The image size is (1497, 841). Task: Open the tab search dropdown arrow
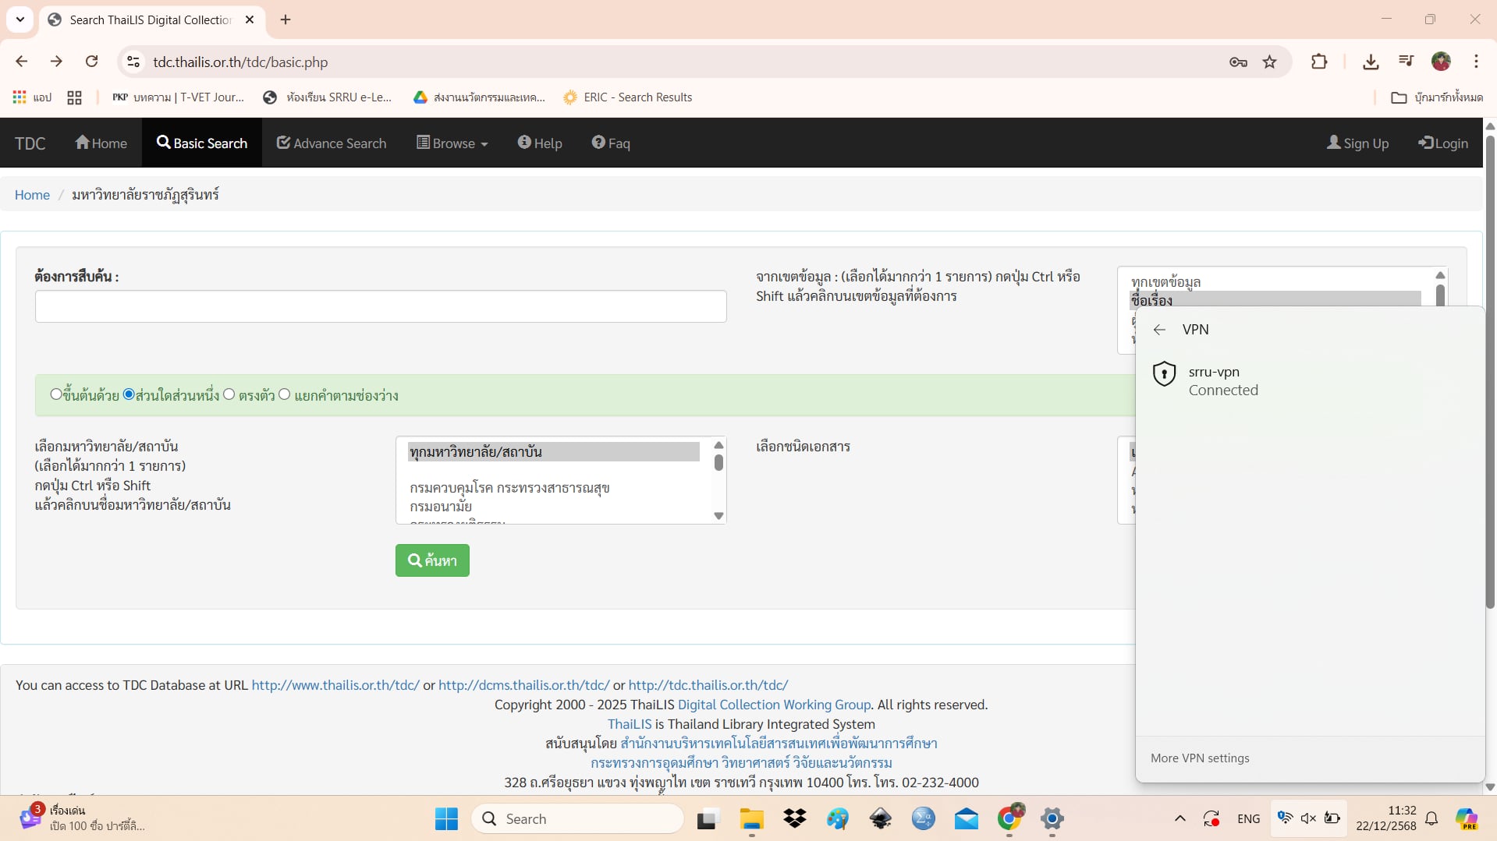[20, 19]
